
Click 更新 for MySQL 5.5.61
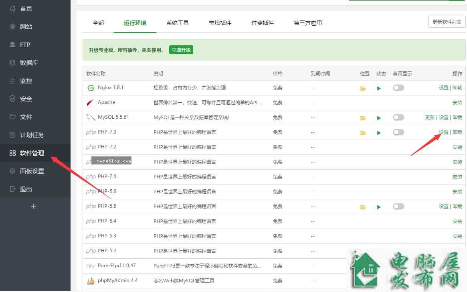click(430, 118)
